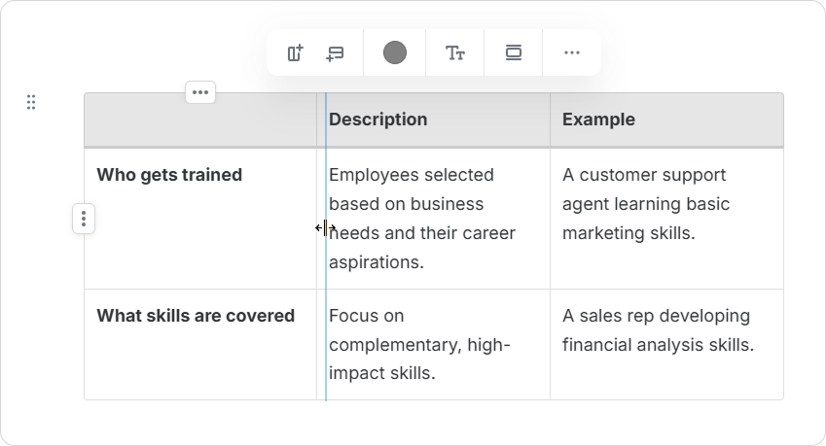Click the six-dot block drag handle
This screenshot has width=826, height=446.
31,102
